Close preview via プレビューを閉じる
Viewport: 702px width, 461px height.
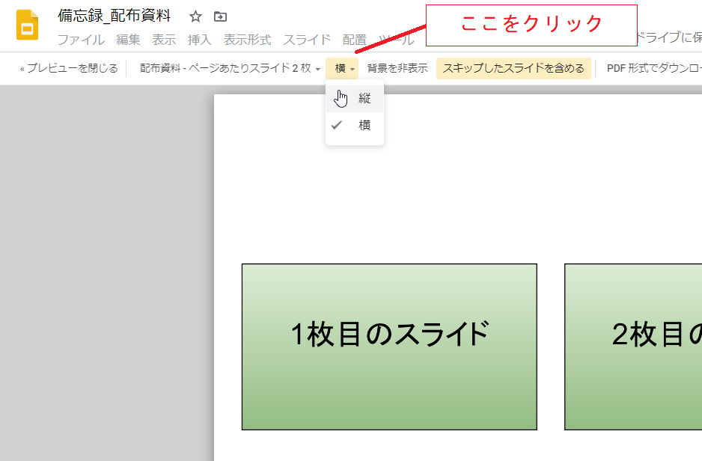tap(69, 69)
